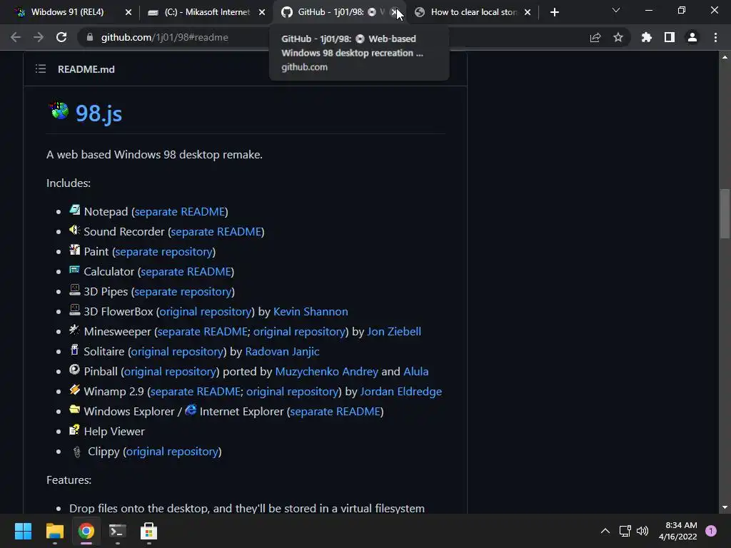Open the Jordan Eldredge link
This screenshot has height=548, width=731.
(x=401, y=392)
